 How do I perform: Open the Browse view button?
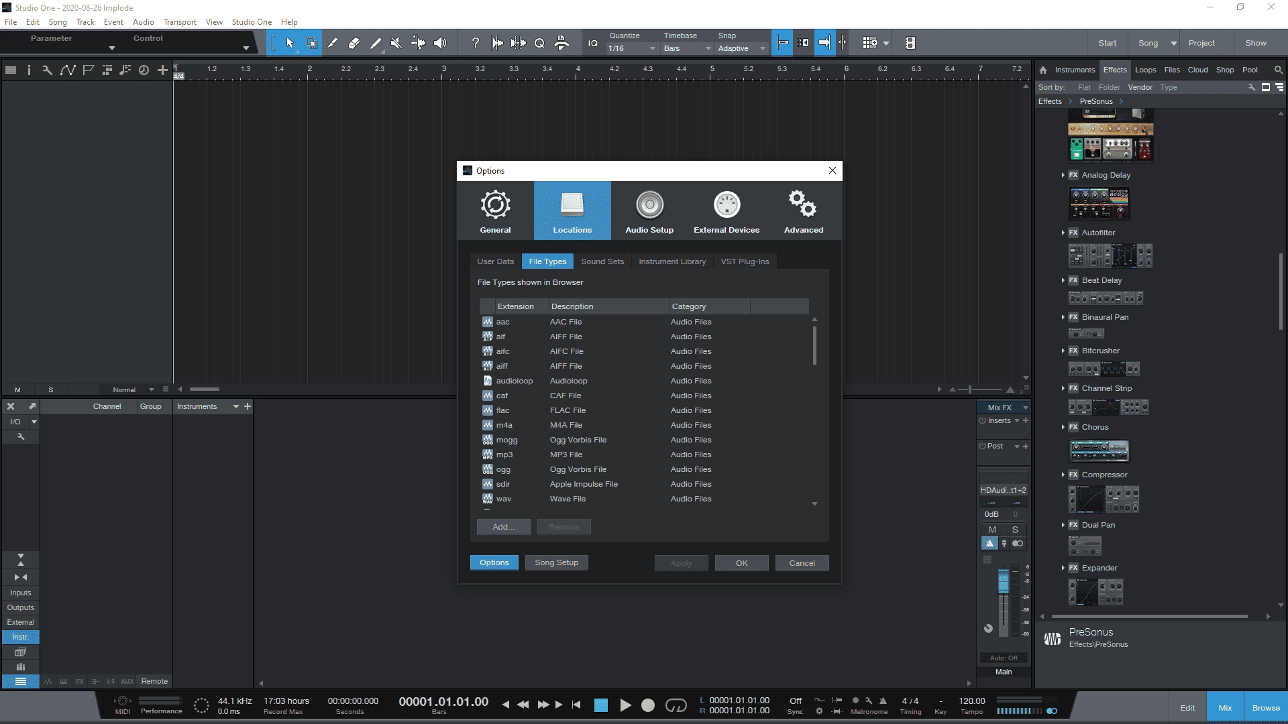[x=1265, y=708]
